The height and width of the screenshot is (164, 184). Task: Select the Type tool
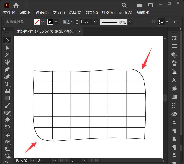pyautogui.click(x=7, y=84)
